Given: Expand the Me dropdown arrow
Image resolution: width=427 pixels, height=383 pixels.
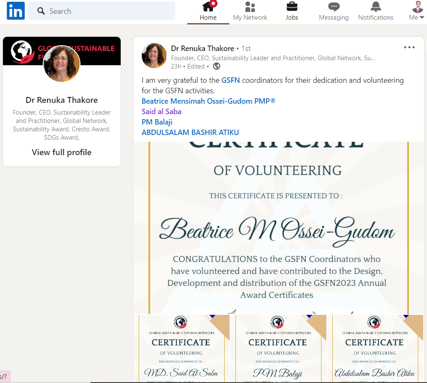Looking at the screenshot, I should pos(422,18).
